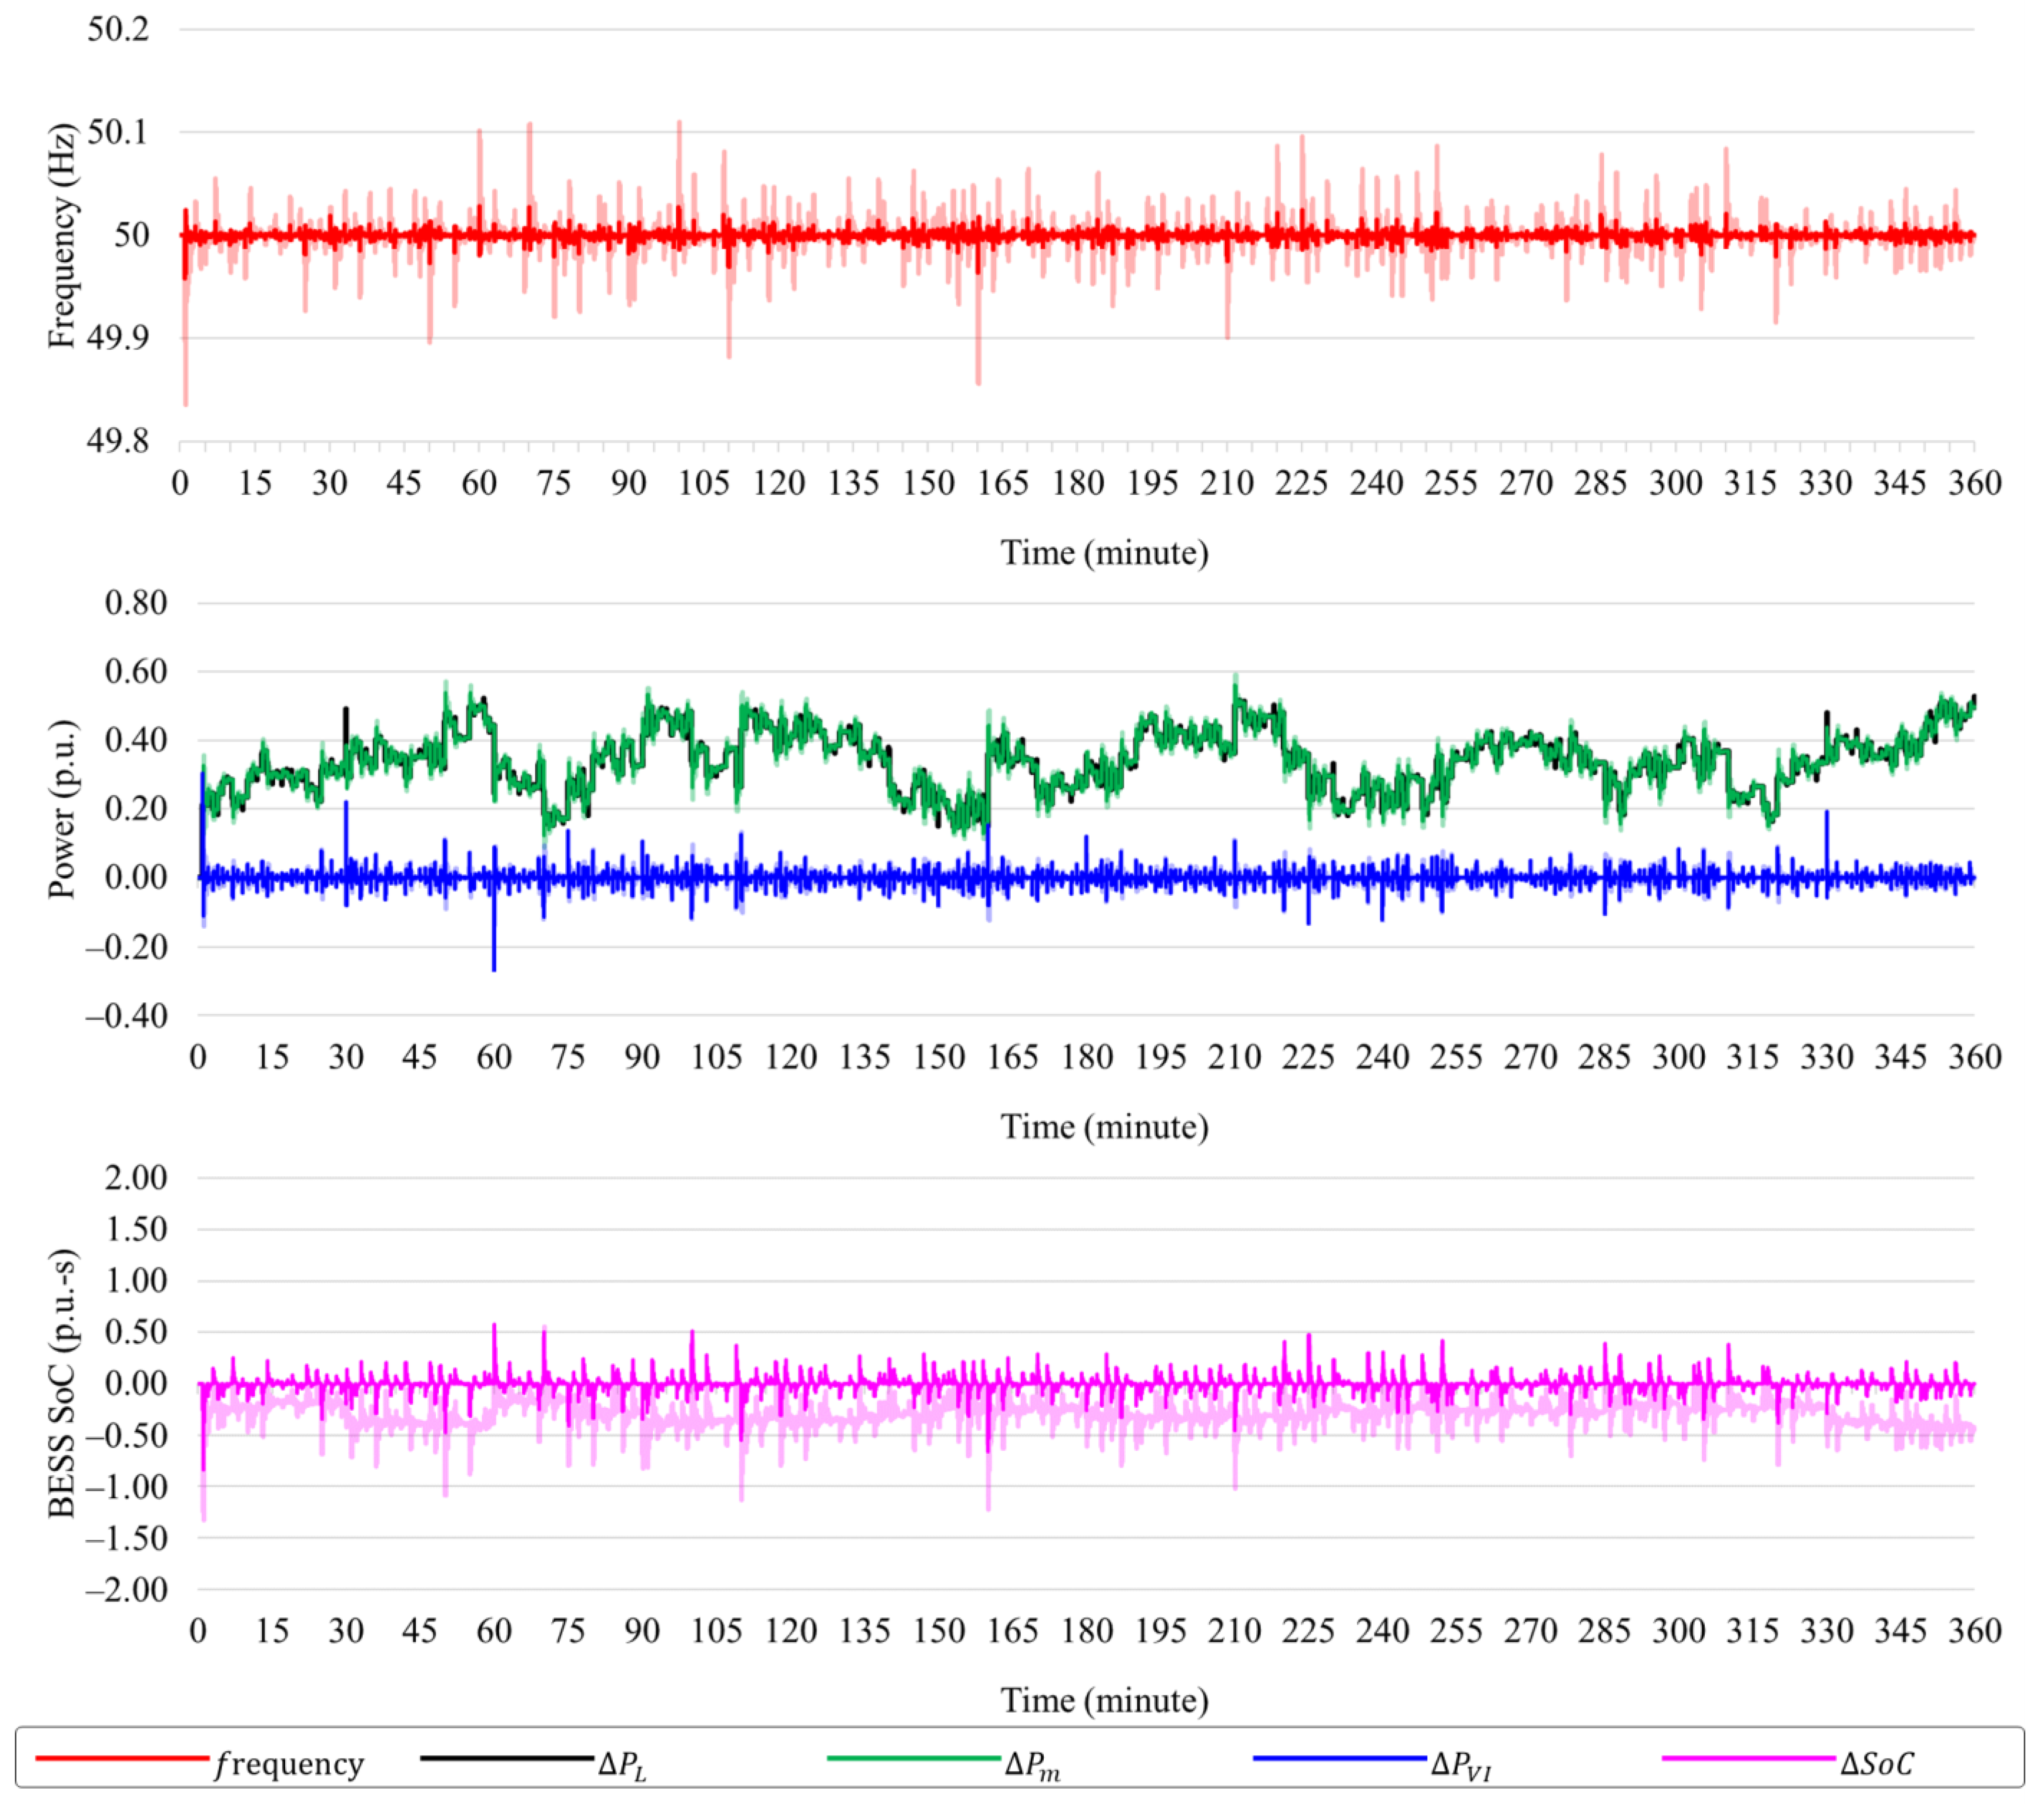Image resolution: width=2044 pixels, height=1804 pixels.
Task: Click the blue ΔPVI legend line
Action: tap(1340, 1758)
